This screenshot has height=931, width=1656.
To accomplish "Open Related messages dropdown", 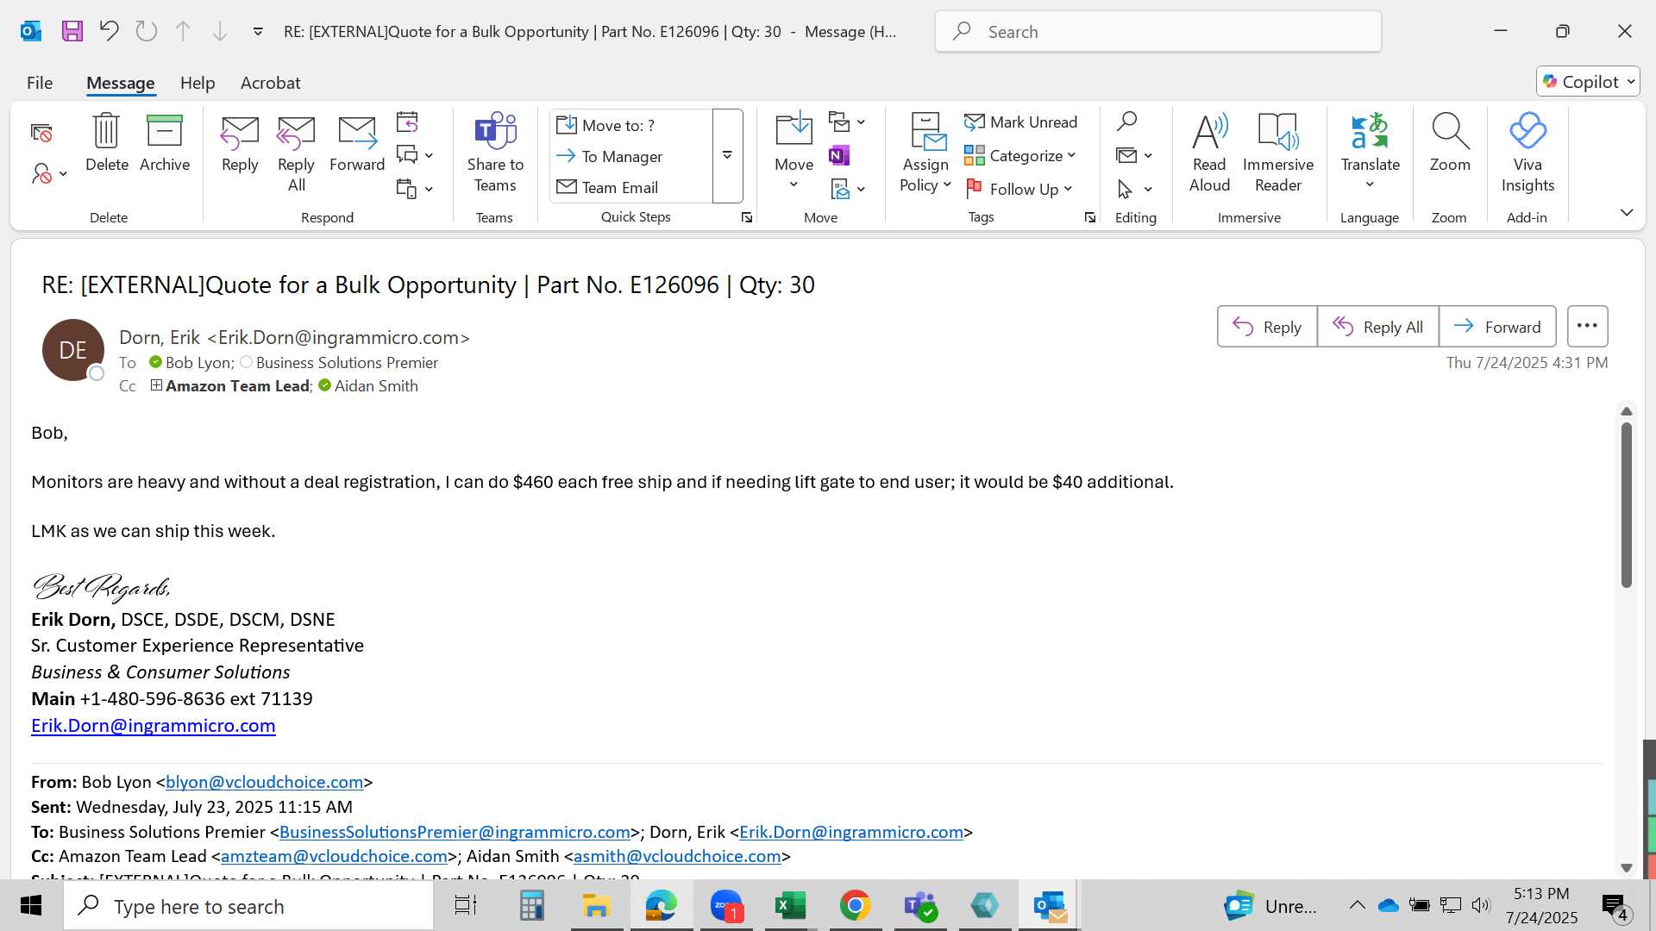I will point(1134,155).
